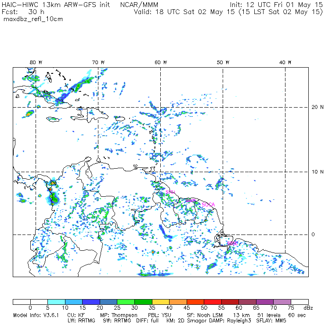The height and width of the screenshot is (325, 325).
Task: Click the Puerto Rico island outline
Action: (120, 119)
